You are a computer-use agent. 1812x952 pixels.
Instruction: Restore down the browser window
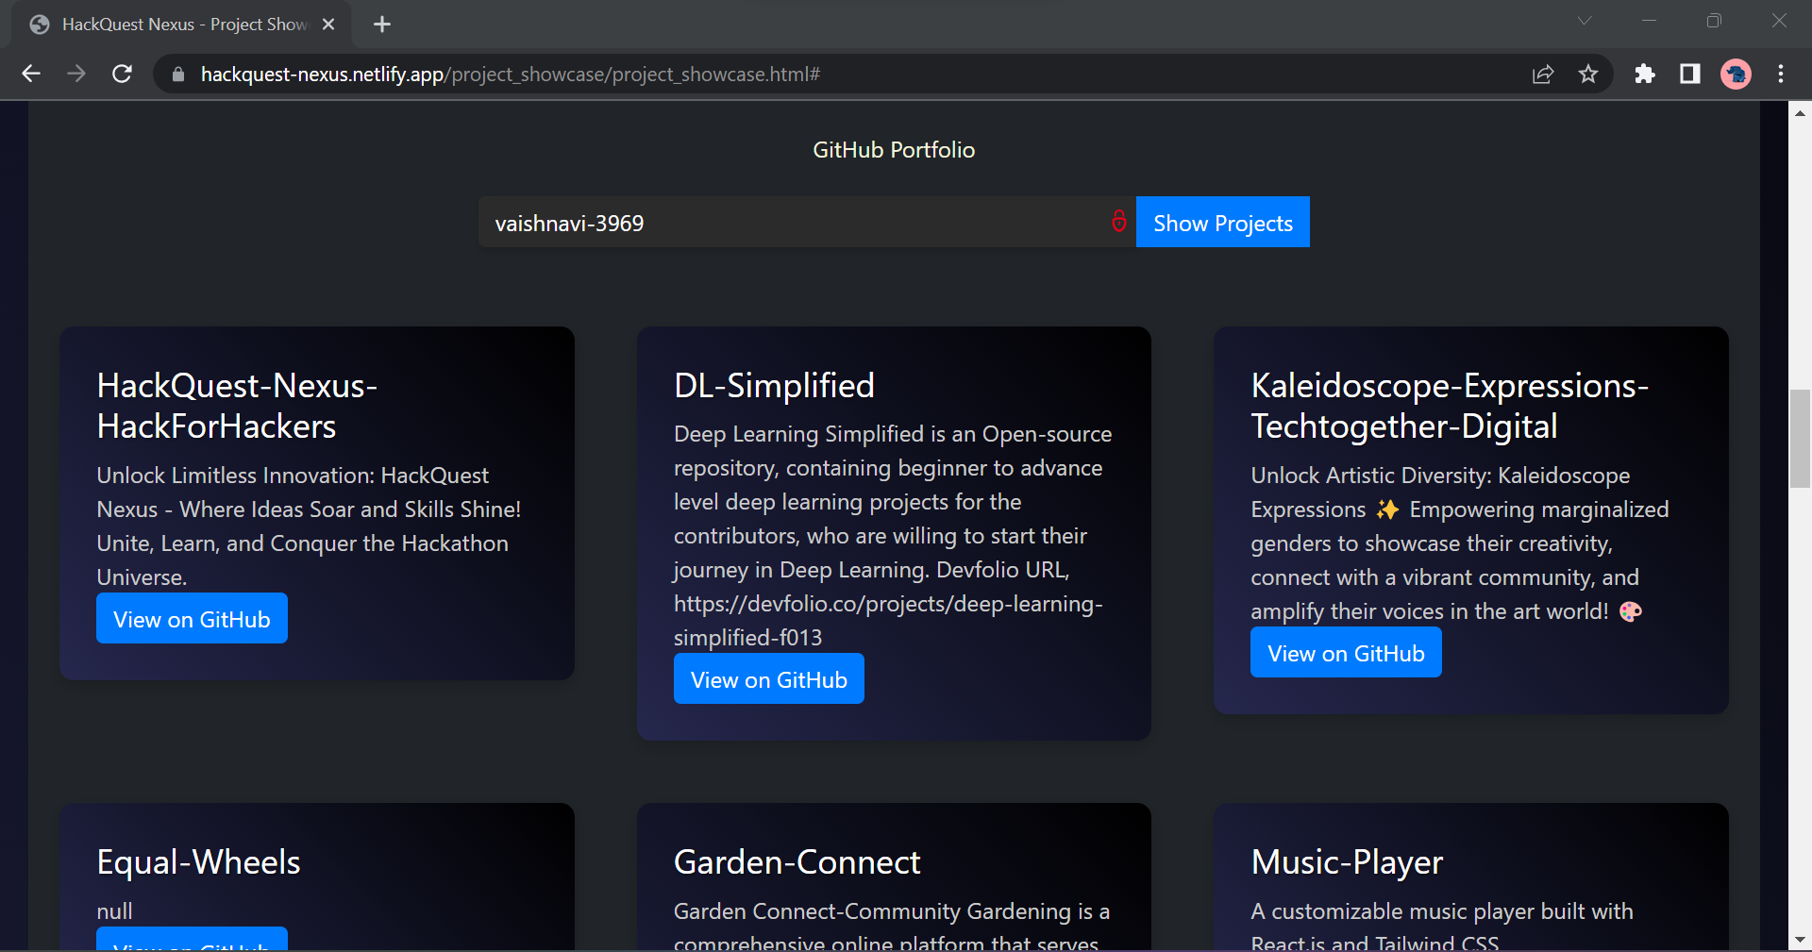[x=1714, y=21]
